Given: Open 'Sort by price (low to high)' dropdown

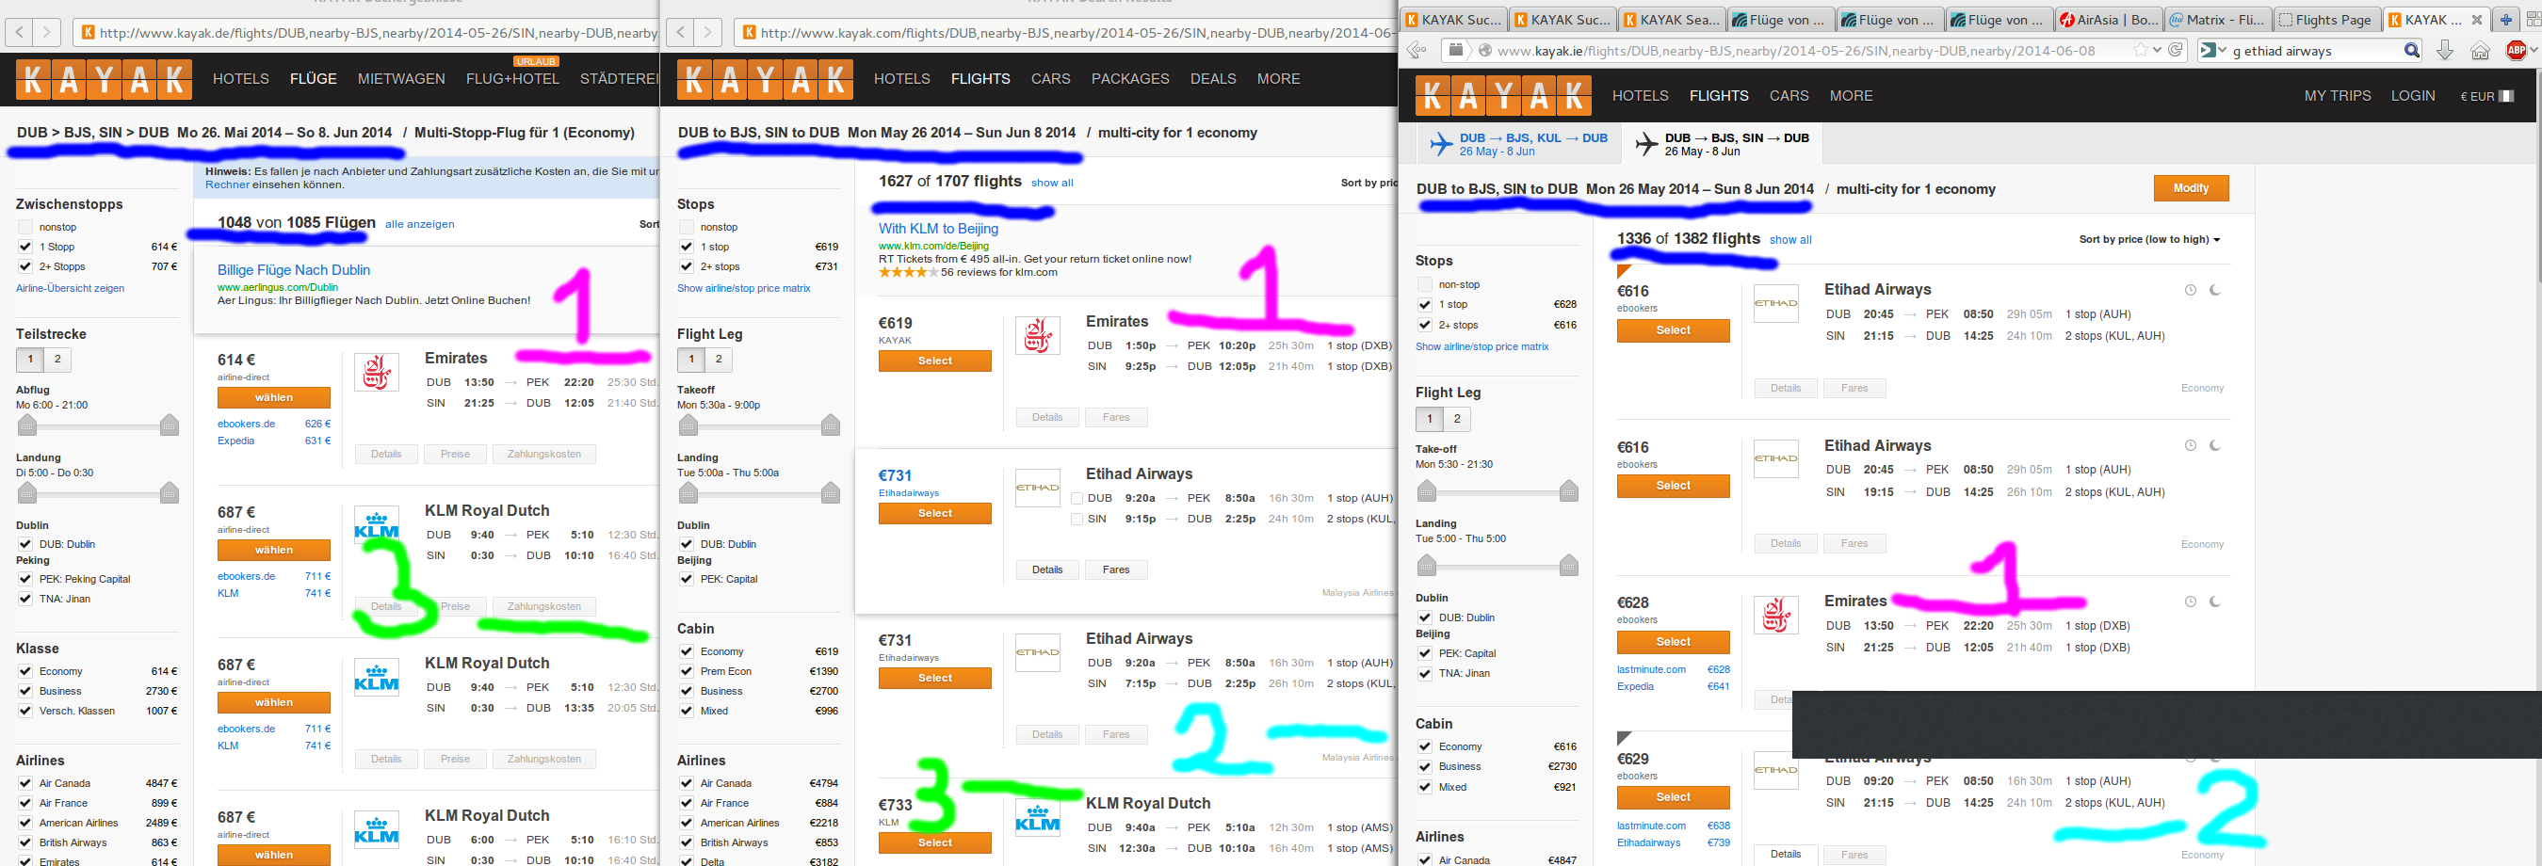Looking at the screenshot, I should click(x=2149, y=240).
